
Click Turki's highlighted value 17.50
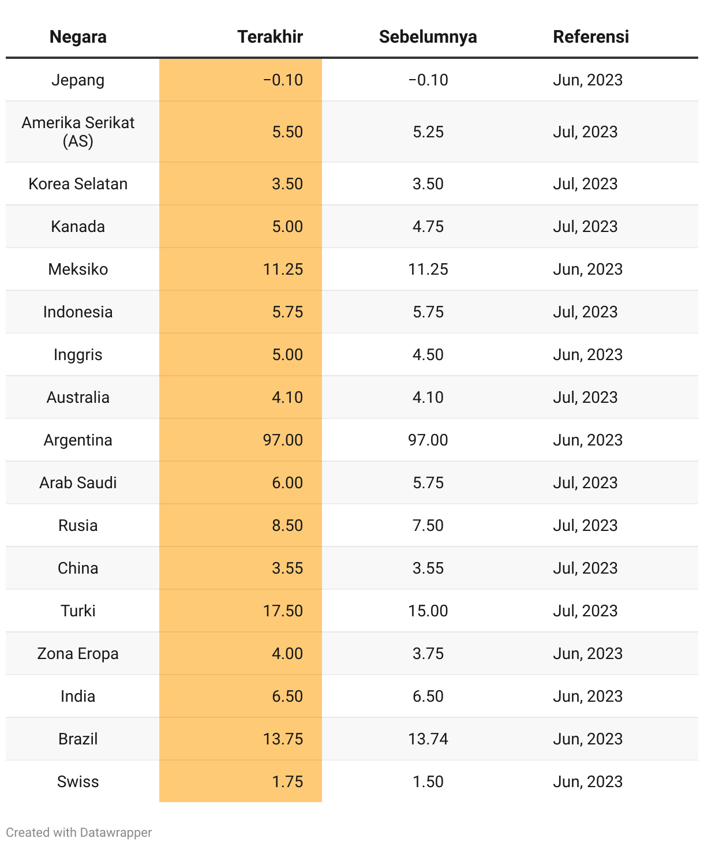tap(283, 611)
